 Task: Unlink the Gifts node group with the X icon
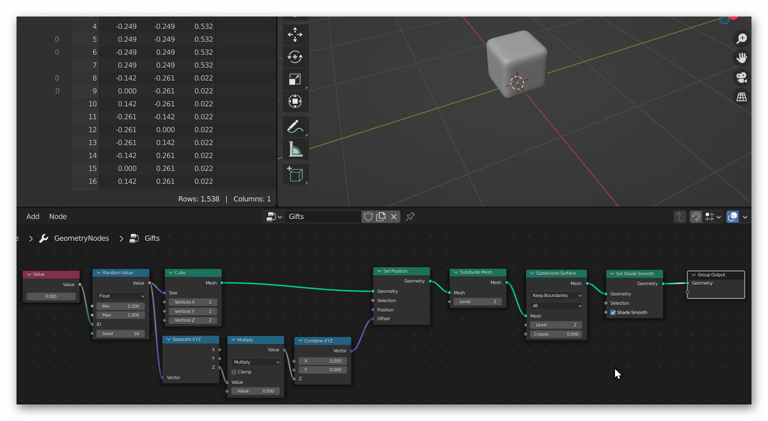click(394, 216)
